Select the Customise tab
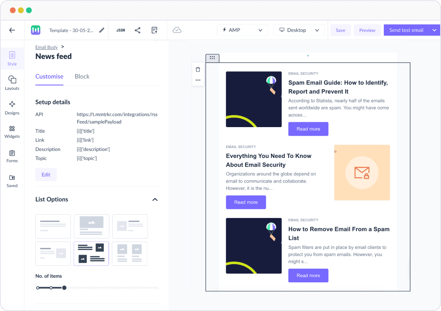The image size is (441, 311). [49, 77]
